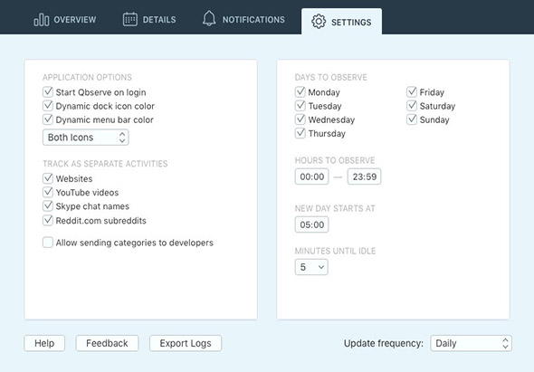Uncheck Reddit.com subreddits option

[x=48, y=220]
